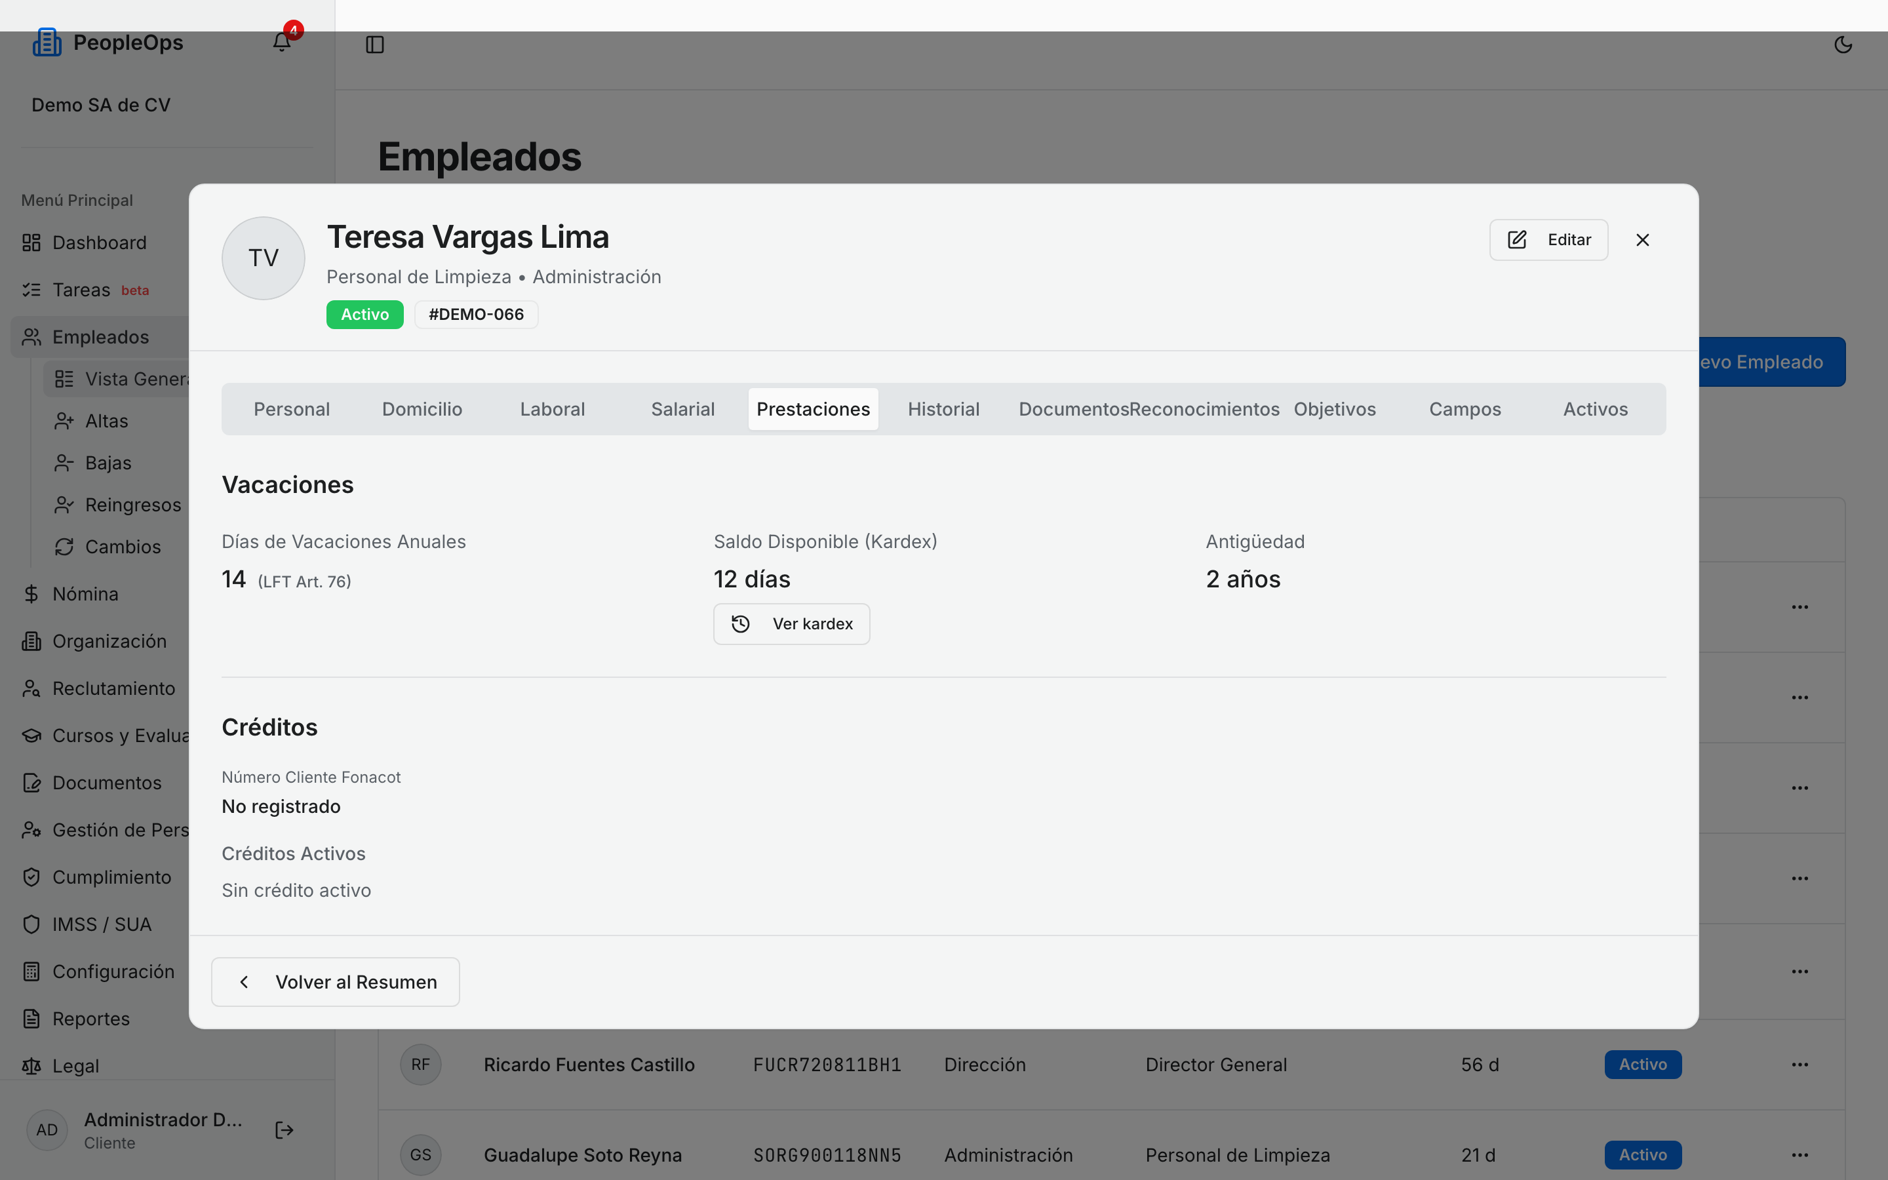Open row menu for Ricardo Fuentes Castillo
Image resolution: width=1888 pixels, height=1180 pixels.
1799,1065
